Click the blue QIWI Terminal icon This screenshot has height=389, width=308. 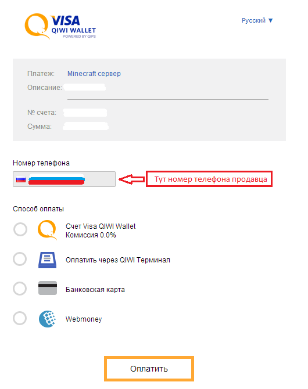tap(47, 260)
